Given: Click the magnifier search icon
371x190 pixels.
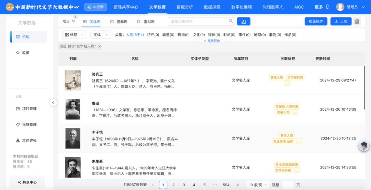Looking at the screenshot, I should [231, 21].
